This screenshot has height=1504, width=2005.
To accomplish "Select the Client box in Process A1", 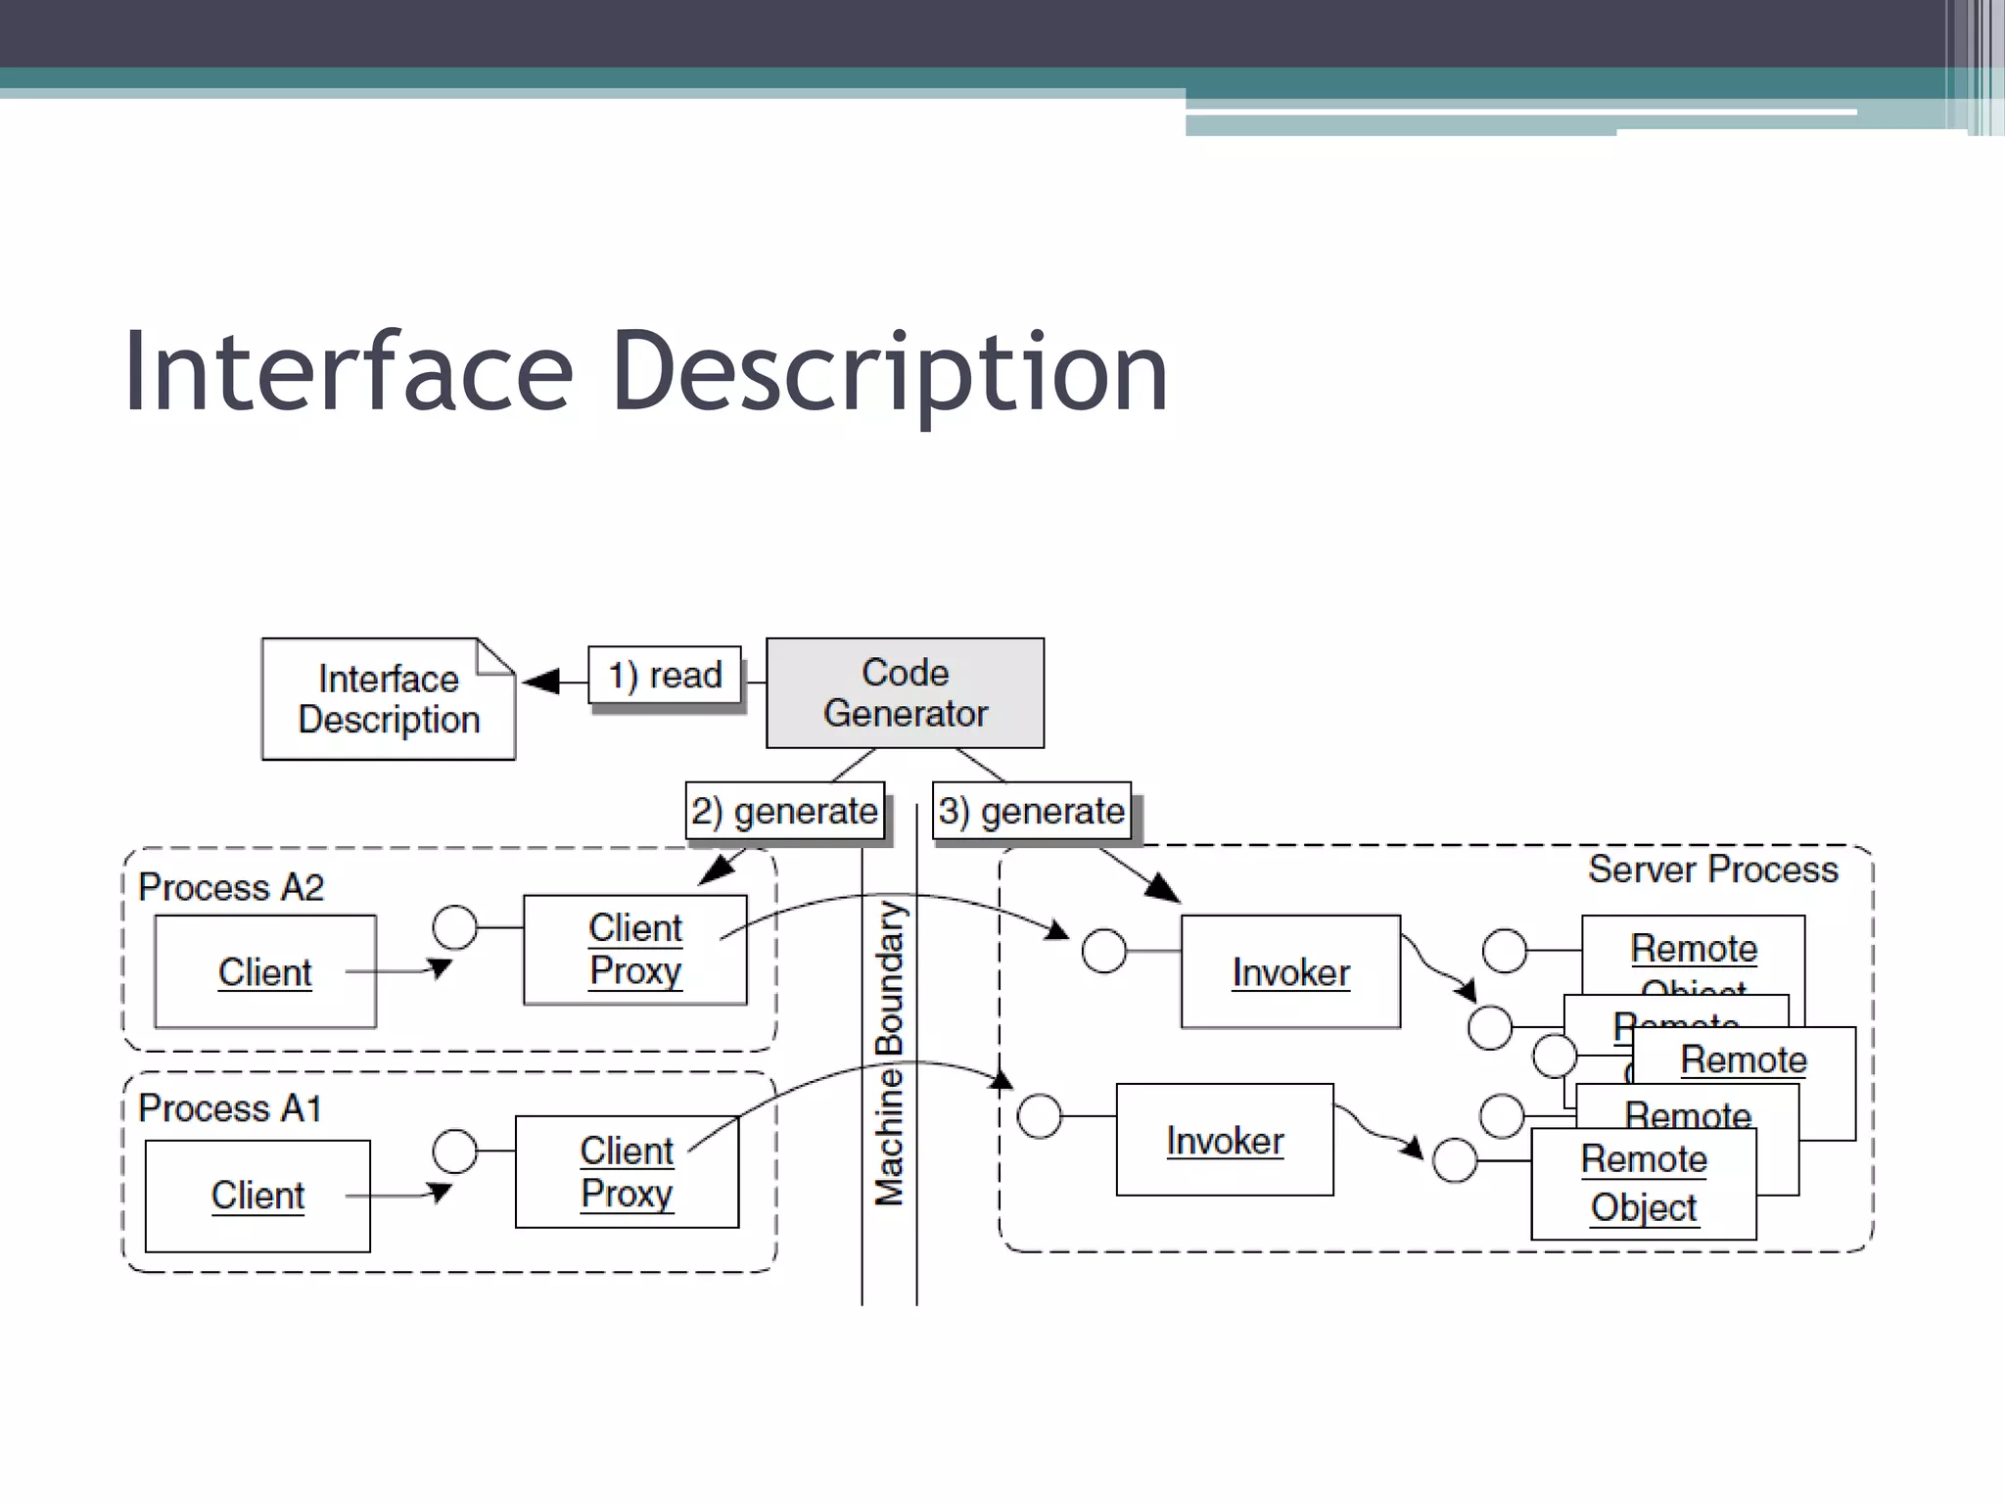I will [257, 1196].
